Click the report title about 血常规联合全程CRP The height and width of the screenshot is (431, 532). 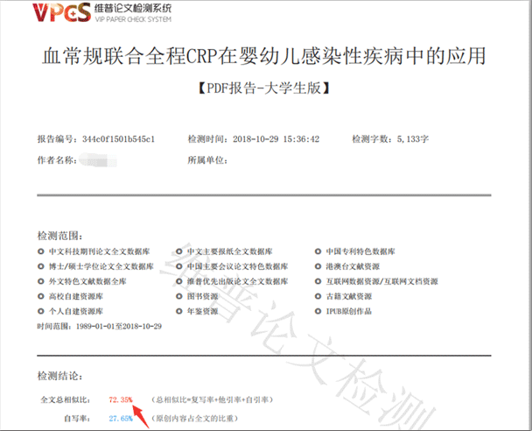[x=265, y=58]
